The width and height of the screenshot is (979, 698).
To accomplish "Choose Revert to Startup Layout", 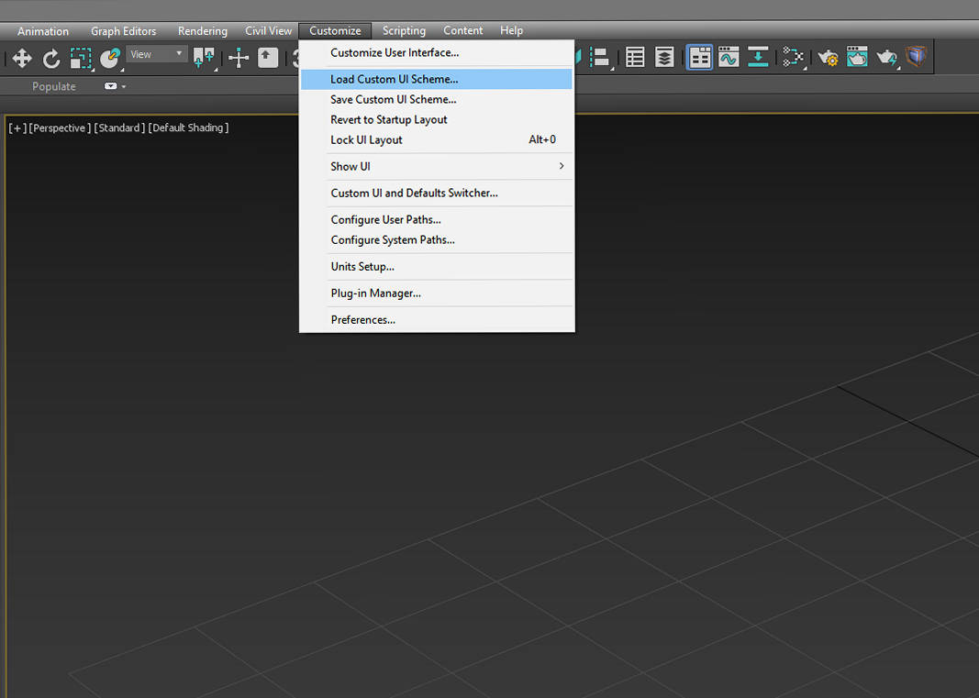I will pos(437,120).
